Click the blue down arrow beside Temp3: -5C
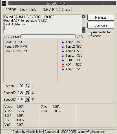The height and width of the screenshot is (134, 117). coord(63,51)
